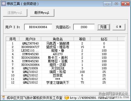Viewport: 131px width, 101px height.
Task: Sort by the 序号 column header
Action: 13,39
